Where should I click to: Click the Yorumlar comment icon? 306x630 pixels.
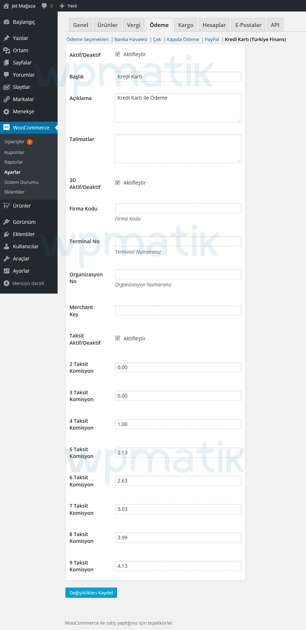(x=6, y=75)
